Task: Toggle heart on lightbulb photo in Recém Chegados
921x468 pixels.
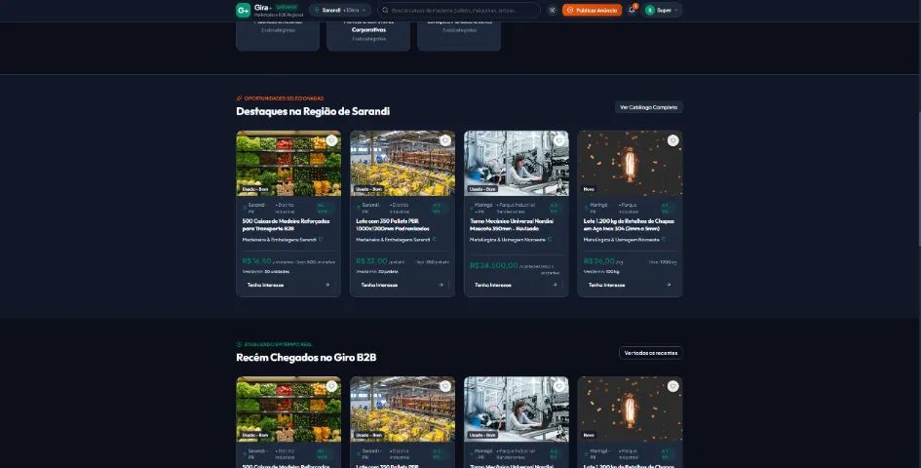Action: pyautogui.click(x=673, y=386)
